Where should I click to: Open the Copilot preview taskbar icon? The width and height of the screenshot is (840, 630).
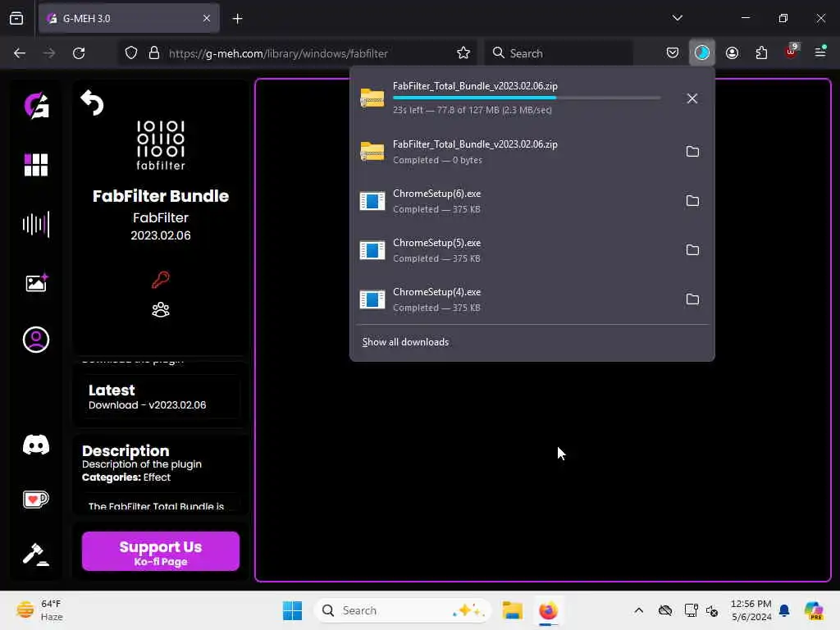813,610
